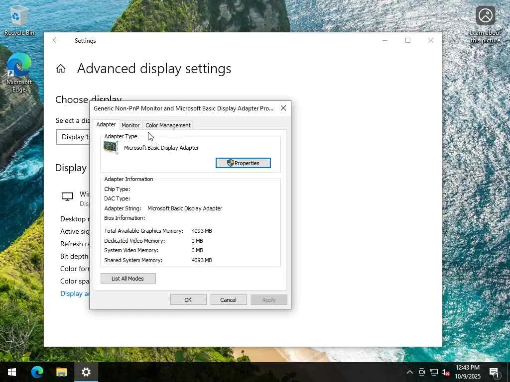Click the Chip Type label
510x382 pixels.
117,189
